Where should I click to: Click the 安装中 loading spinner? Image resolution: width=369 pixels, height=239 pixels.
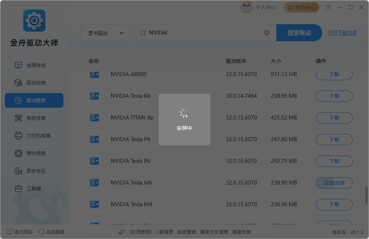tap(184, 113)
